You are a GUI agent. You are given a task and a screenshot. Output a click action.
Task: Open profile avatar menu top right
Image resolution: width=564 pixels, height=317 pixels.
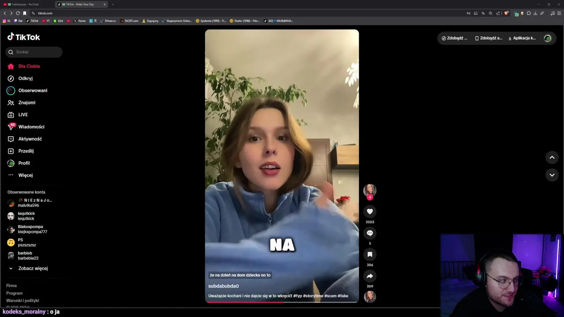(x=548, y=38)
